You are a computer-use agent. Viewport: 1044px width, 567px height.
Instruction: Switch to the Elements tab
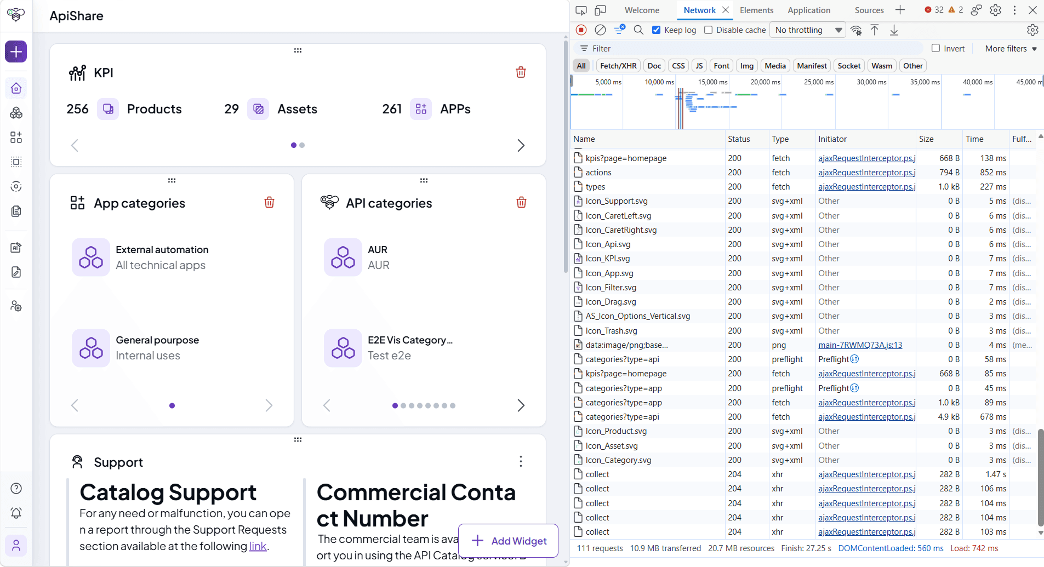[756, 10]
